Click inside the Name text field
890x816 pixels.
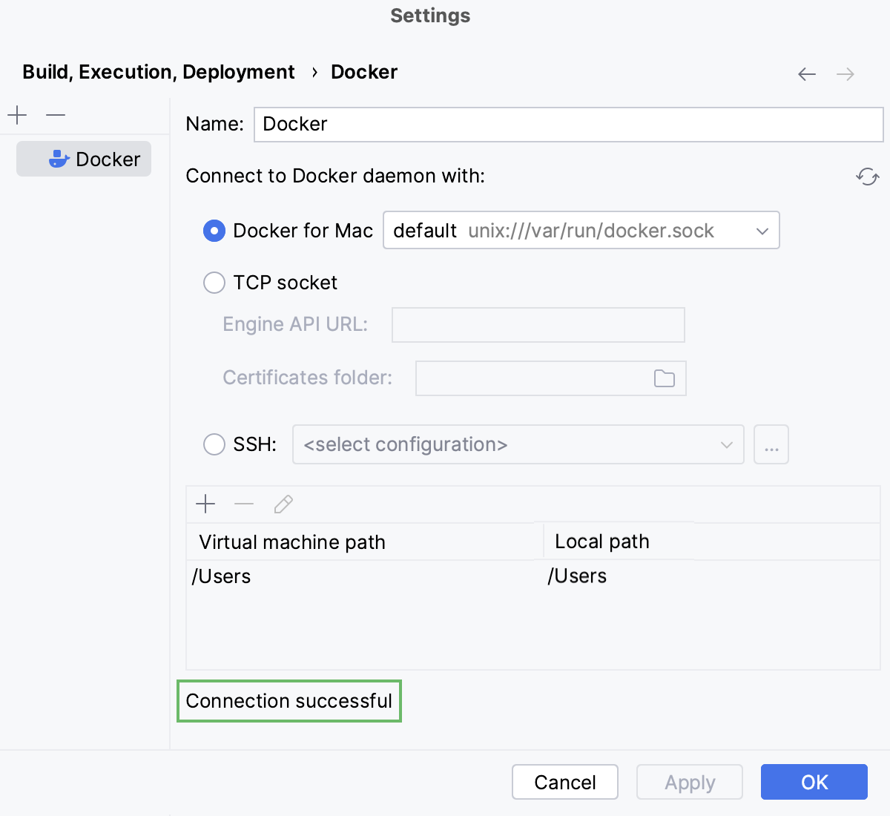pos(519,124)
